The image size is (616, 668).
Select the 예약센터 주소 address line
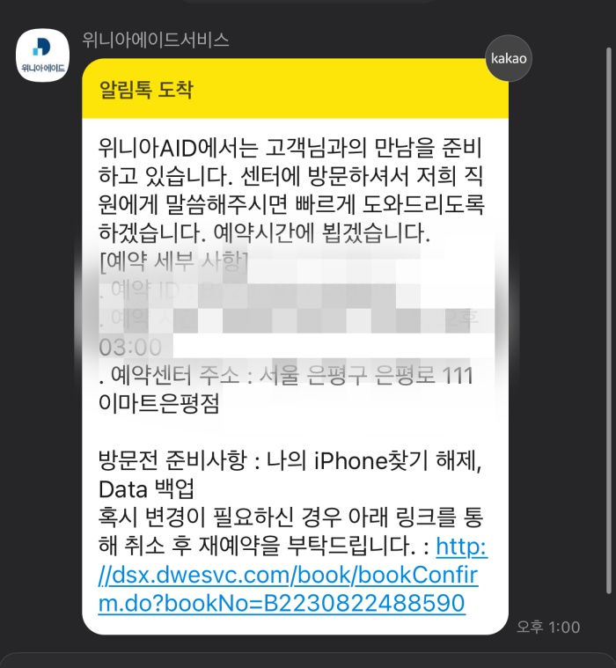[286, 375]
